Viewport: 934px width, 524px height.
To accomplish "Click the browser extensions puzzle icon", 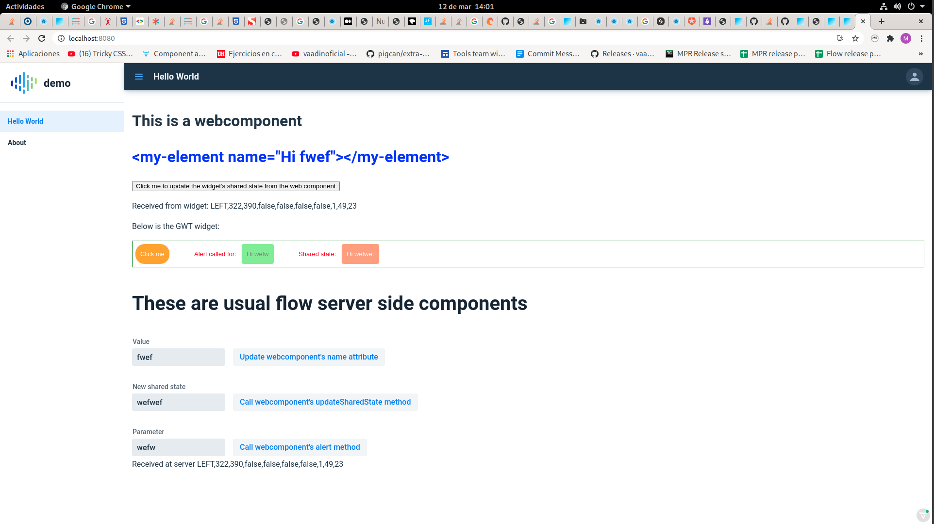I will tap(890, 38).
